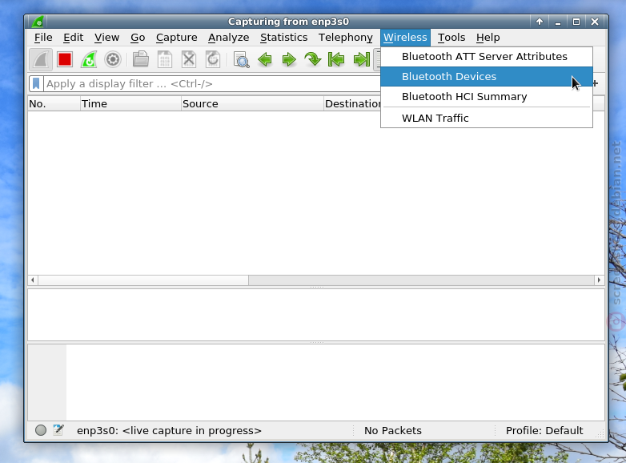Click the enp3s0 live capture status text
The width and height of the screenshot is (626, 463).
(169, 430)
